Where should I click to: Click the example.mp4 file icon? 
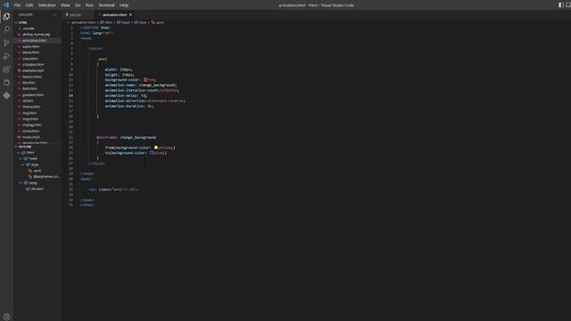coord(20,70)
